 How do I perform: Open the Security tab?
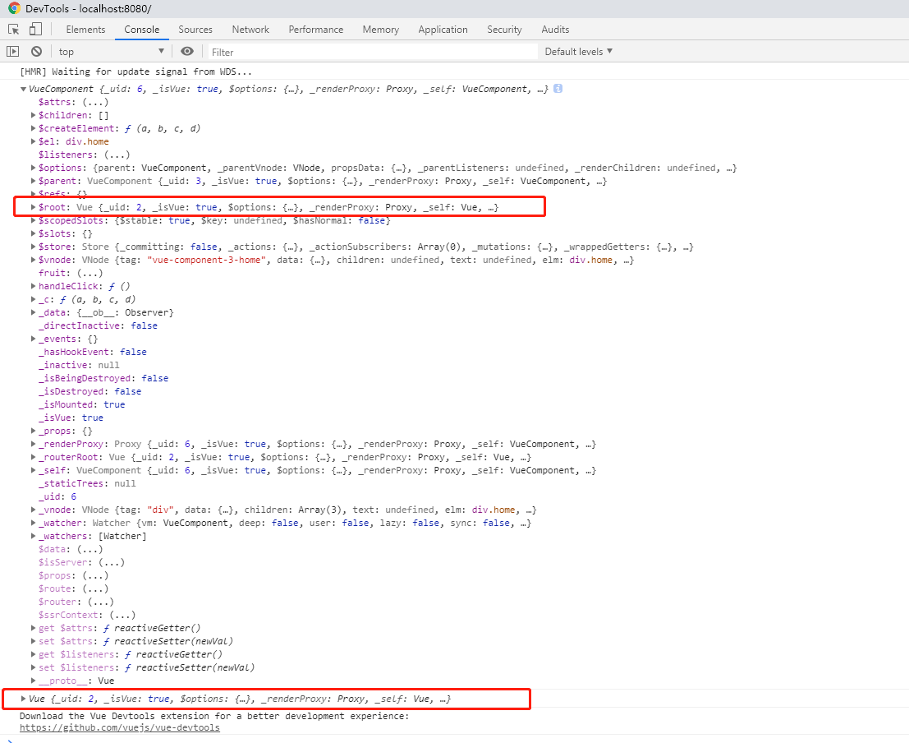(504, 30)
